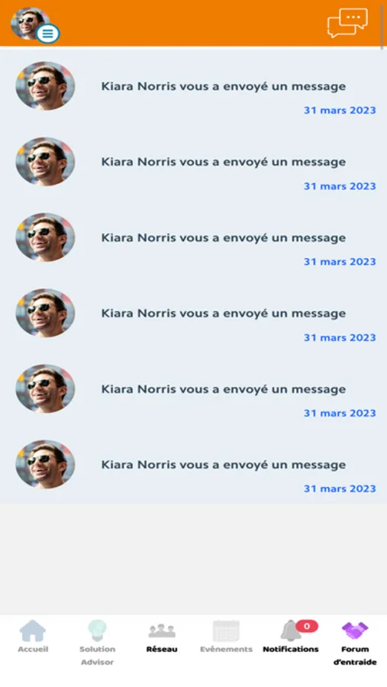Tap the Accueil house icon

(32, 631)
